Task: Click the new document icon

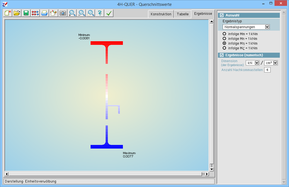Action: point(8,13)
